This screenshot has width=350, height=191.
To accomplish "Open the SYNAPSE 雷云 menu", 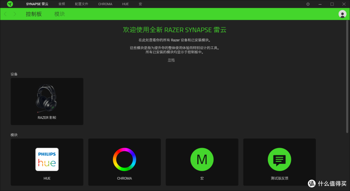I will click(x=37, y=4).
